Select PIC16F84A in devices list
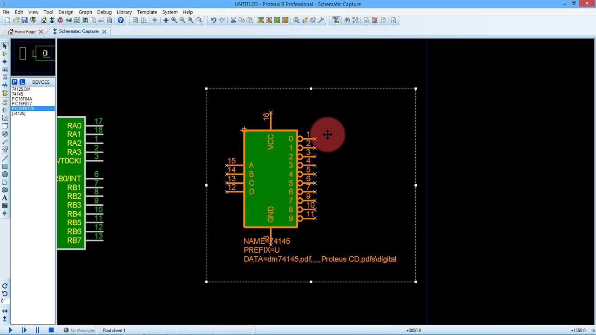 coord(33,99)
